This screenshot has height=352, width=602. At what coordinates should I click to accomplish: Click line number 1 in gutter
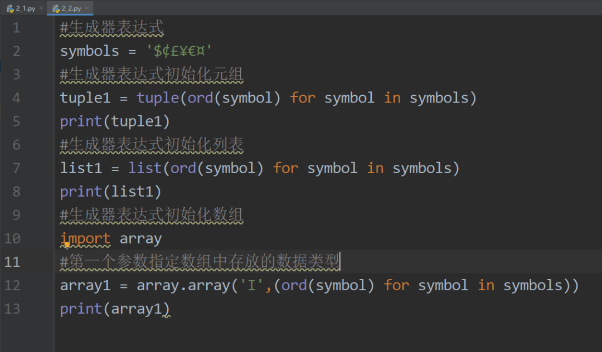(x=16, y=28)
